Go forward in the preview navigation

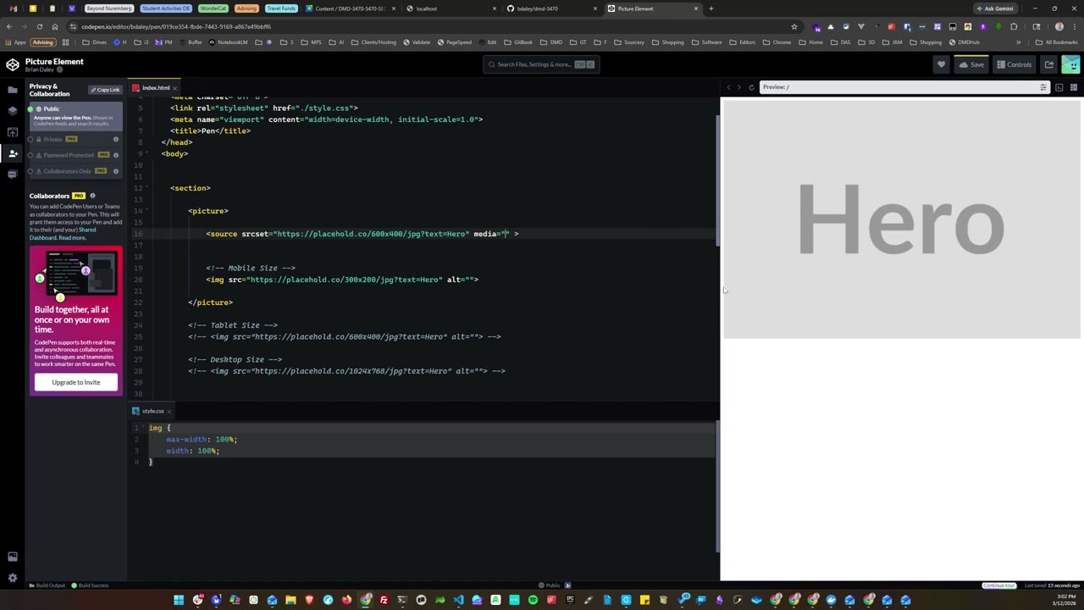coord(739,87)
